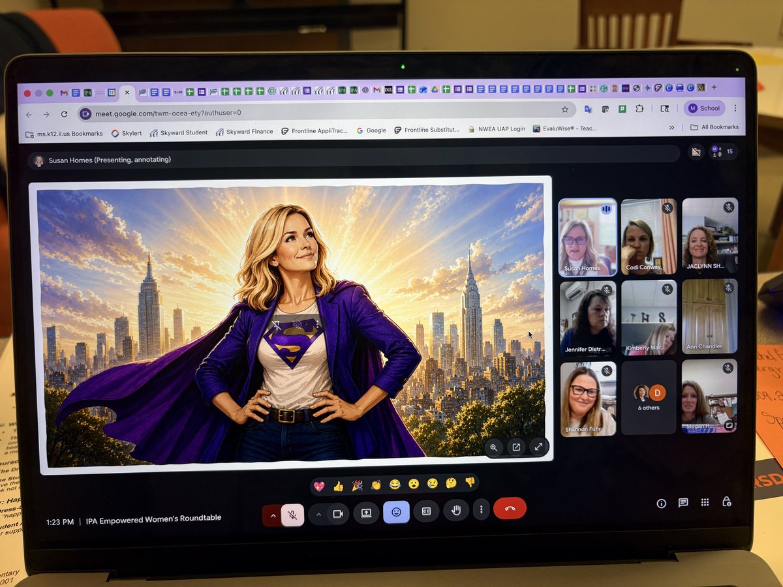
Task: Click the picture-in-picture icon on Megan's tile
Action: point(729,425)
